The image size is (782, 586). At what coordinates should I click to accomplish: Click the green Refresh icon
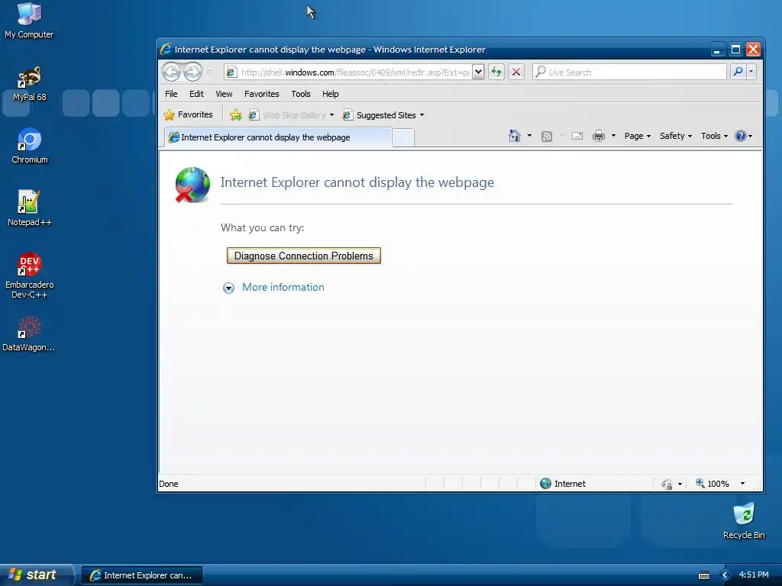(496, 72)
